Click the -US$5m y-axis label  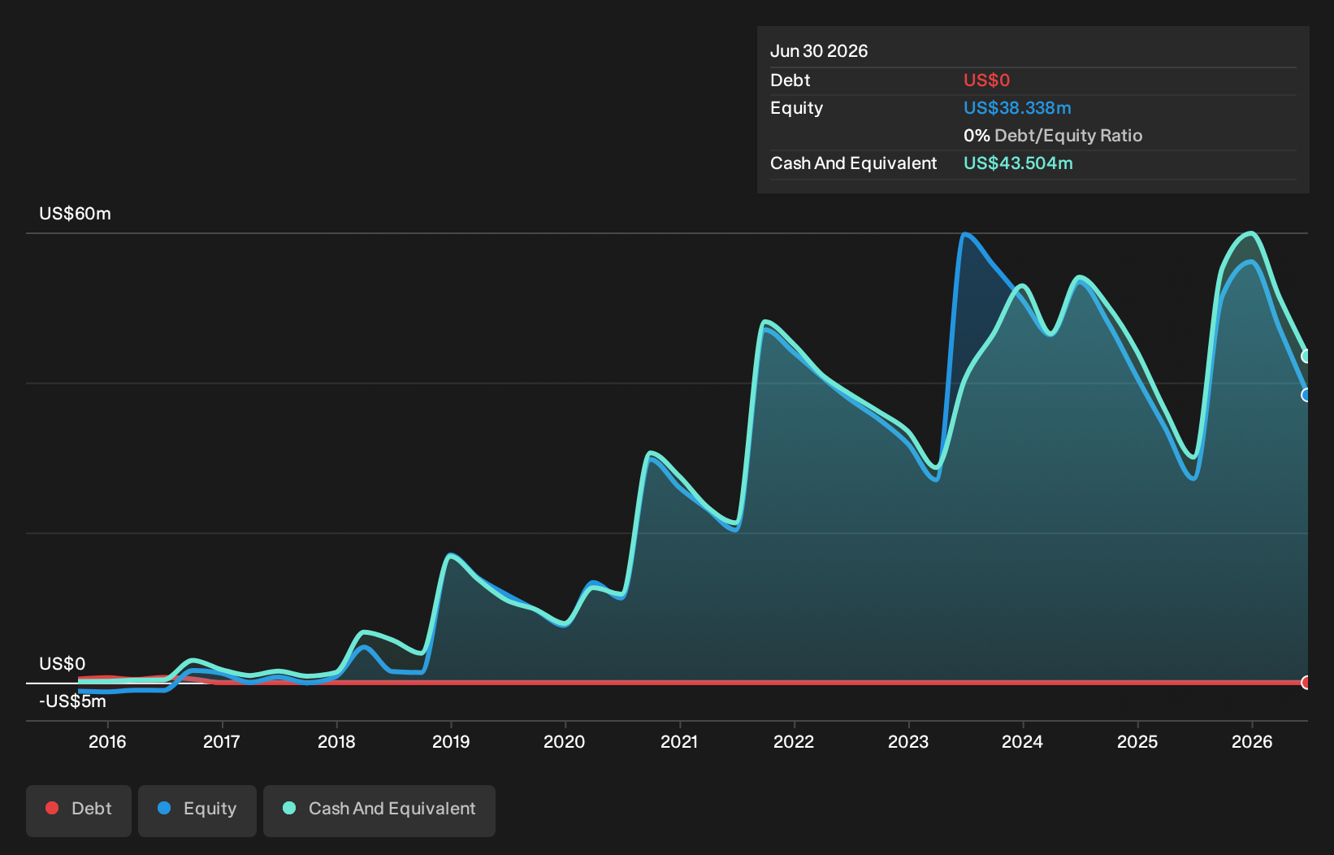73,701
